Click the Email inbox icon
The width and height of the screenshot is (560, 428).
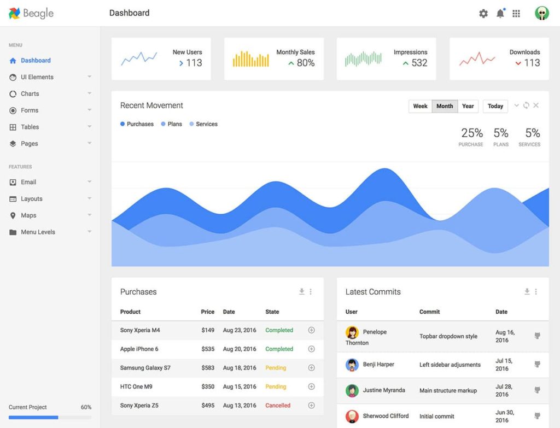pos(13,183)
